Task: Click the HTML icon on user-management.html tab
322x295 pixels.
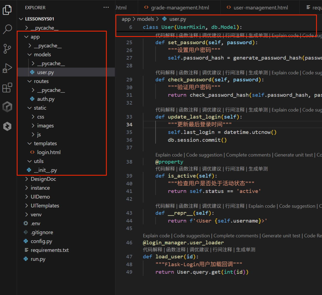Action: coord(229,7)
